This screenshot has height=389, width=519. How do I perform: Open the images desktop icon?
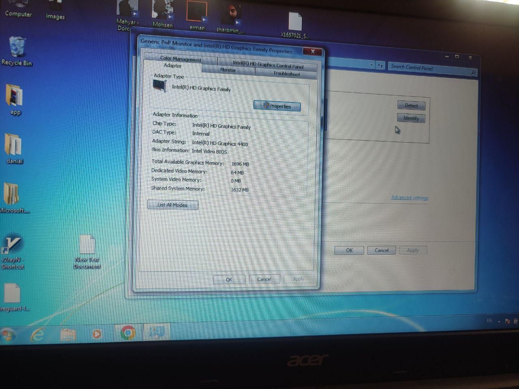pos(55,11)
